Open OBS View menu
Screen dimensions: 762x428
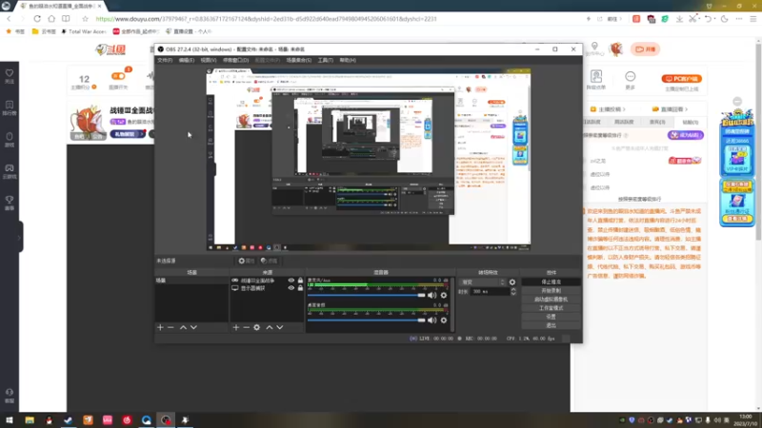[x=209, y=60]
